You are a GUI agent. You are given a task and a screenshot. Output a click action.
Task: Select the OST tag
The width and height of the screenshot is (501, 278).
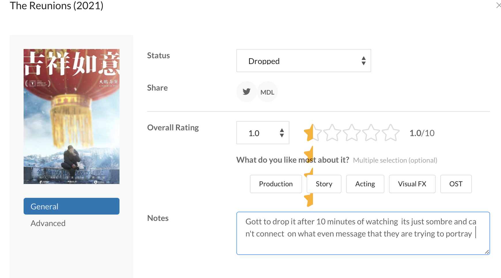(456, 184)
